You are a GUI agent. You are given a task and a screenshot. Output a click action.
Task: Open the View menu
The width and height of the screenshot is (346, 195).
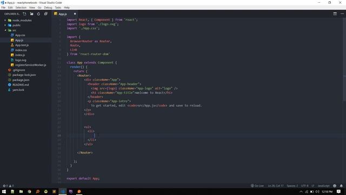click(32, 8)
